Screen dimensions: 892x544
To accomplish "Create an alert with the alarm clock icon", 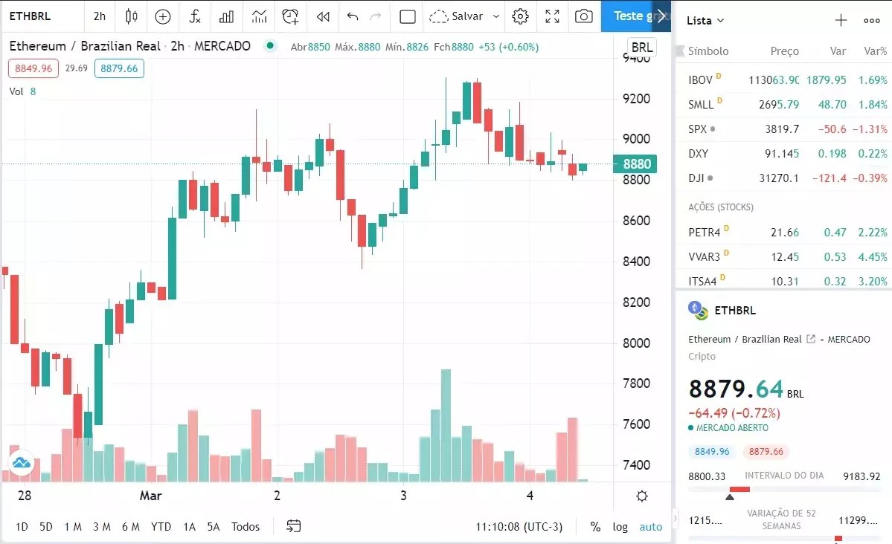I will coord(290,16).
